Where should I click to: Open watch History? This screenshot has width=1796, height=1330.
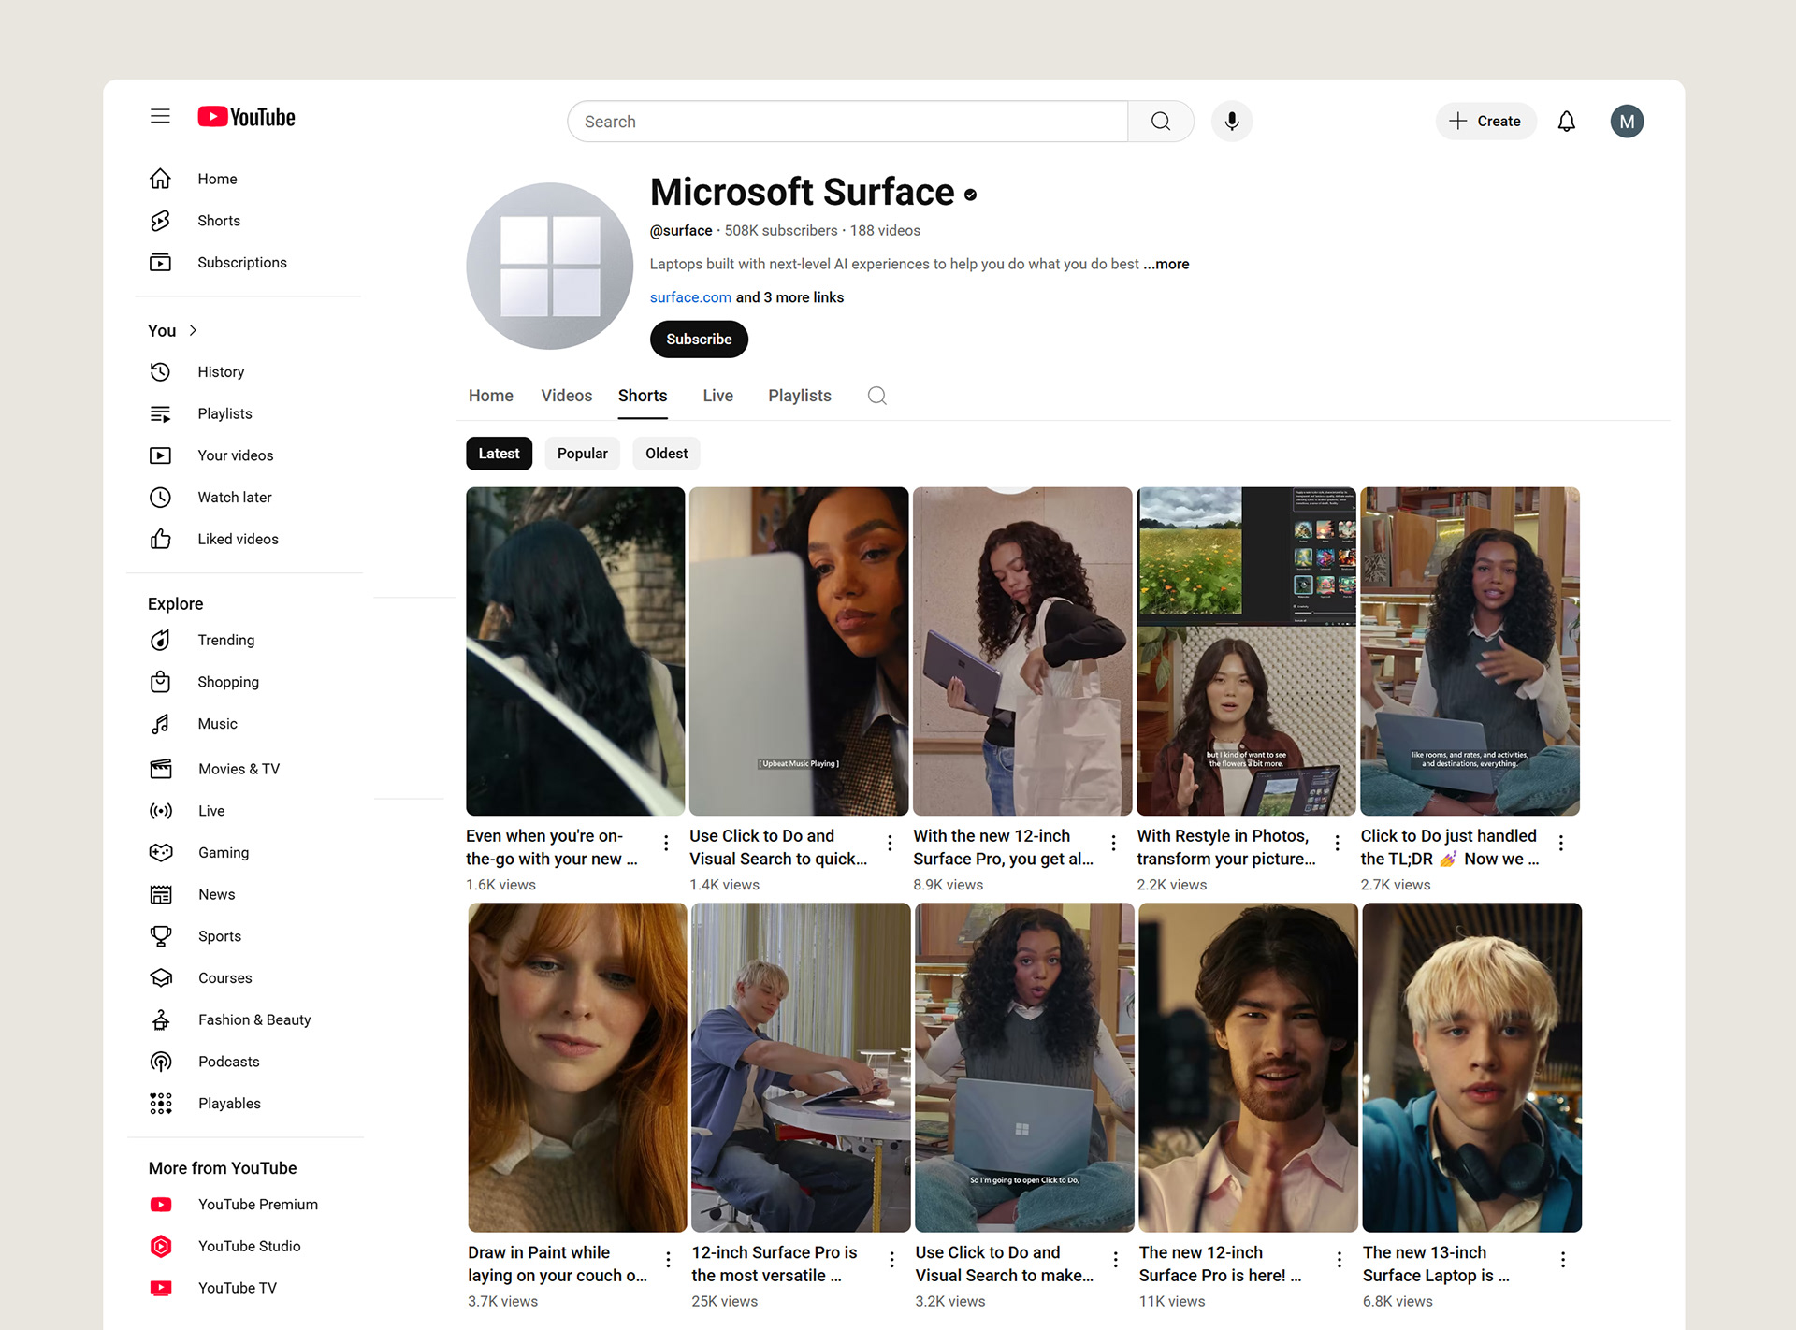[221, 372]
